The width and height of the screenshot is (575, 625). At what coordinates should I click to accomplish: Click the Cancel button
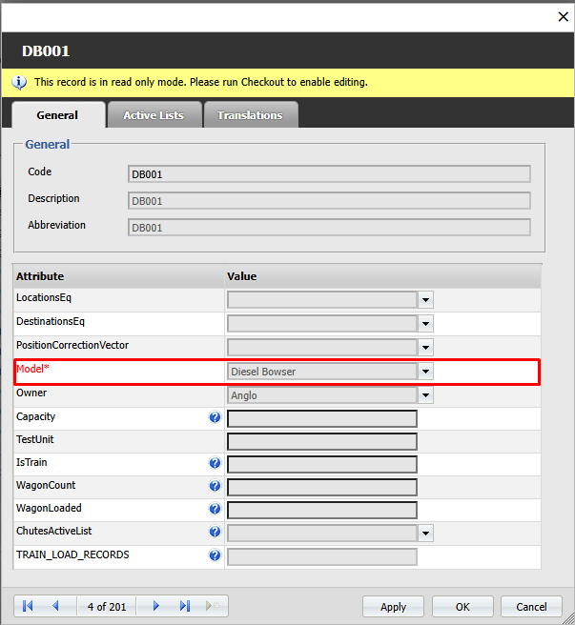coord(531,607)
